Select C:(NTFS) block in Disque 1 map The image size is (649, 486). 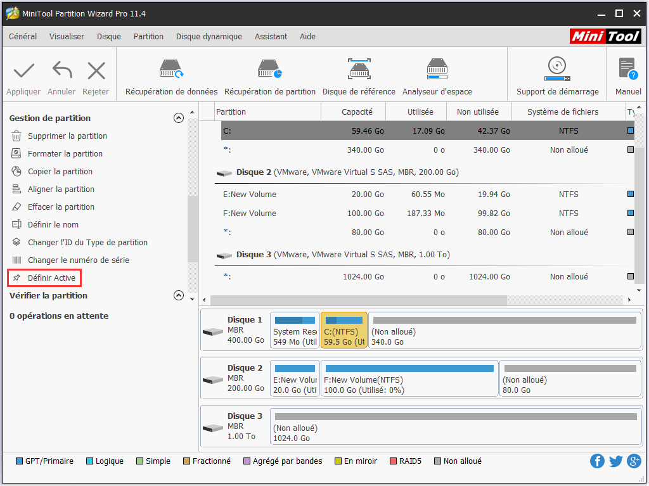[x=344, y=330]
